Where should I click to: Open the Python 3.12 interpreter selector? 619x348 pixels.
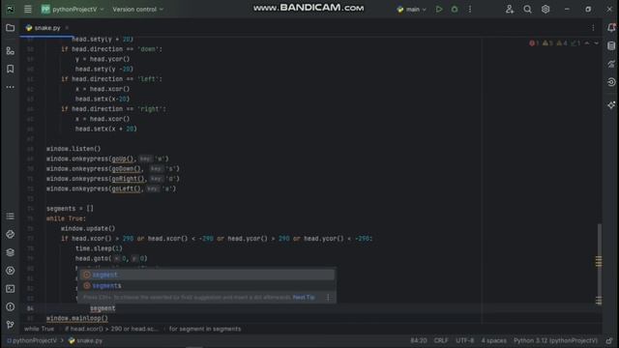[555, 340]
